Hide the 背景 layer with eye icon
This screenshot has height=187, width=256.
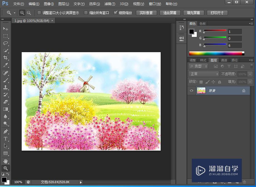[x=191, y=90]
